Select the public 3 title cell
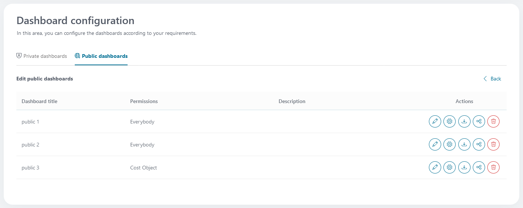This screenshot has height=208, width=523. (31, 168)
